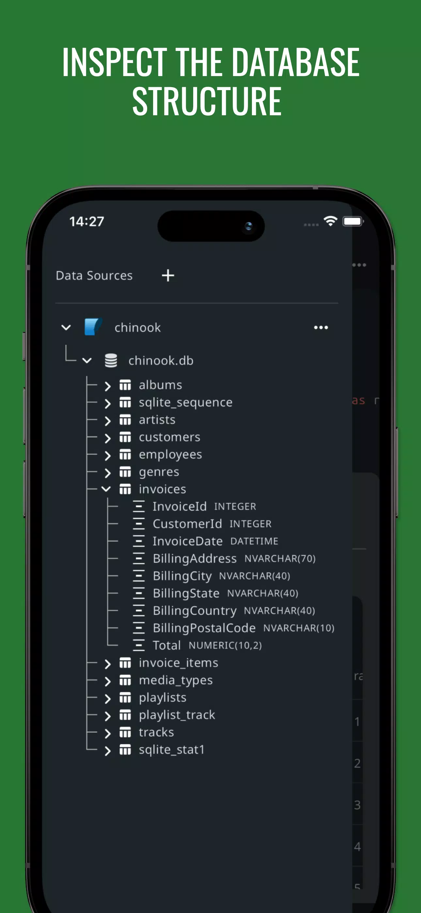Click the sqlite_stat1 table icon
This screenshot has height=913, width=421.
[125, 750]
